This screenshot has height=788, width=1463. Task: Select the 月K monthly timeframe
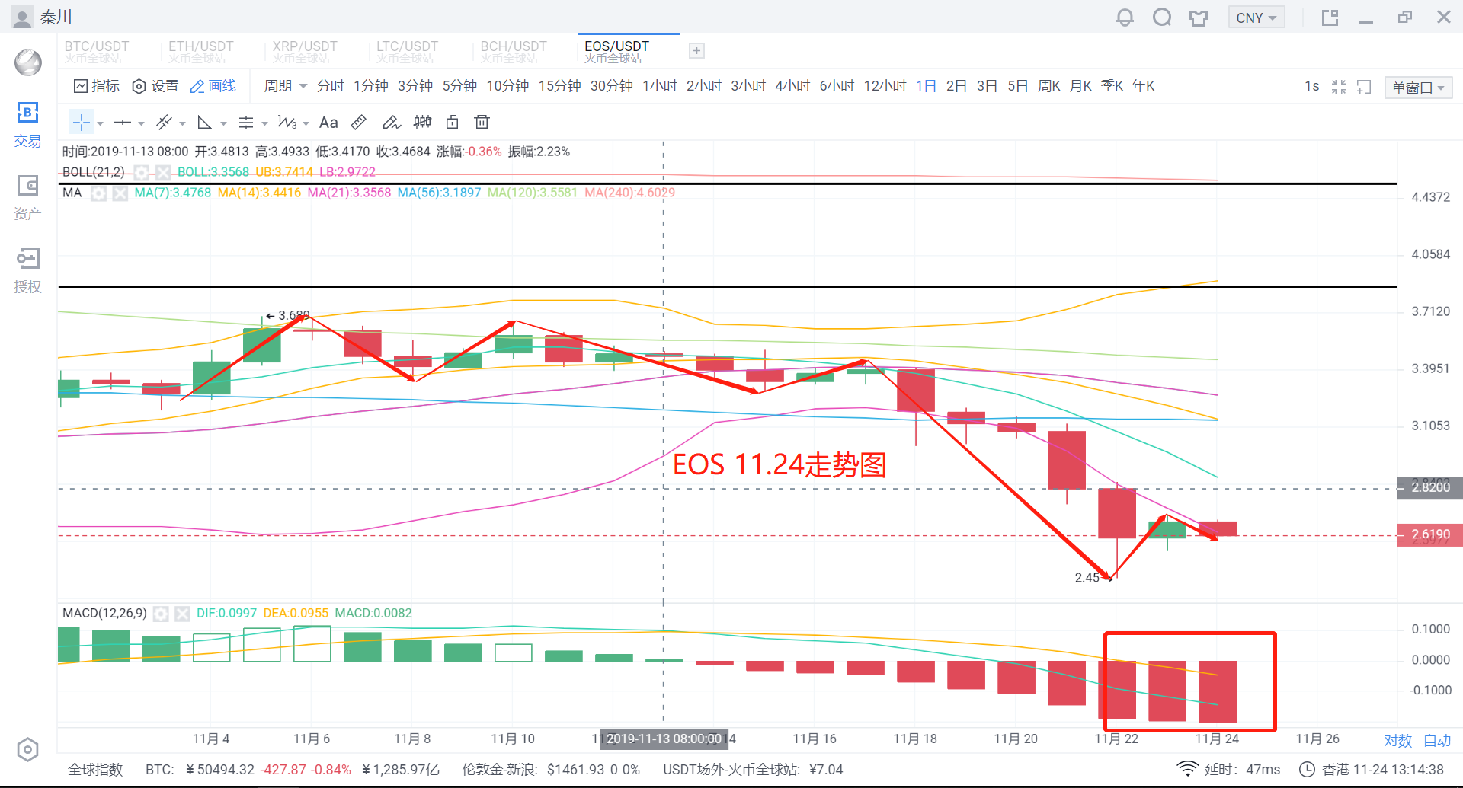pyautogui.click(x=1080, y=86)
